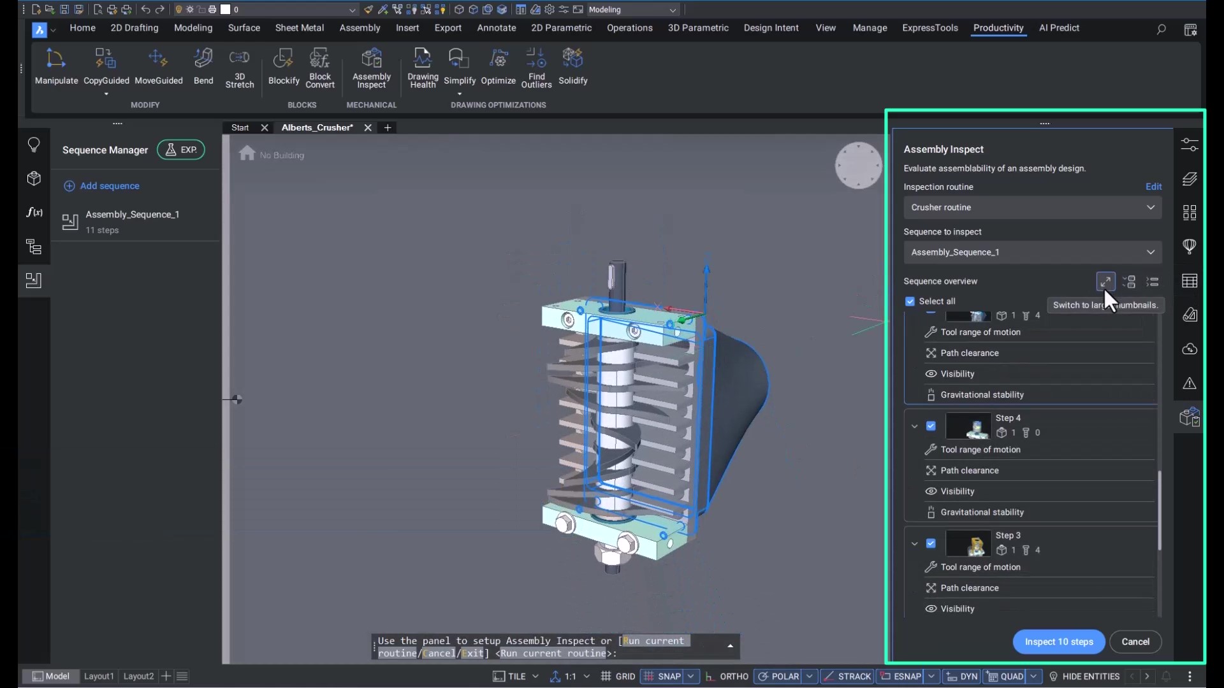Viewport: 1224px width, 688px height.
Task: Click the Inspect 10 steps button
Action: pyautogui.click(x=1058, y=641)
